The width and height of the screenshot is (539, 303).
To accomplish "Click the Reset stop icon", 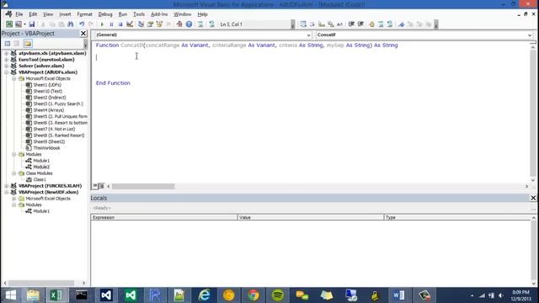I will [120, 24].
